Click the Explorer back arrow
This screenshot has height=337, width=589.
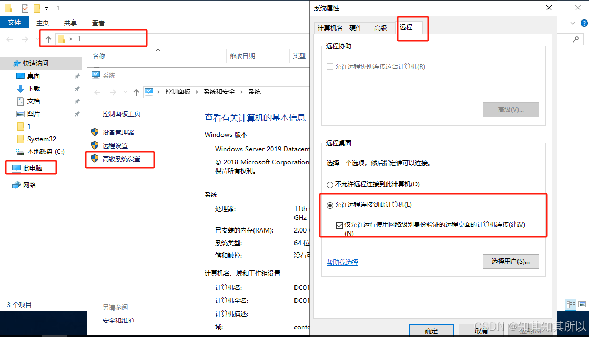click(x=10, y=39)
